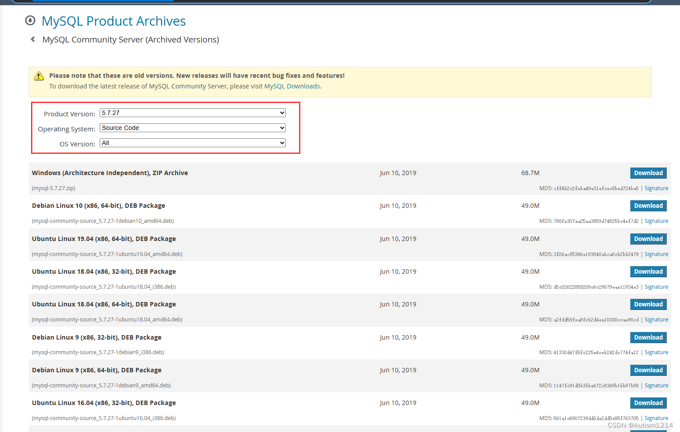The width and height of the screenshot is (680, 432).
Task: Open Signature link for Ubuntu 19.04 amd64 package
Action: (x=656, y=254)
